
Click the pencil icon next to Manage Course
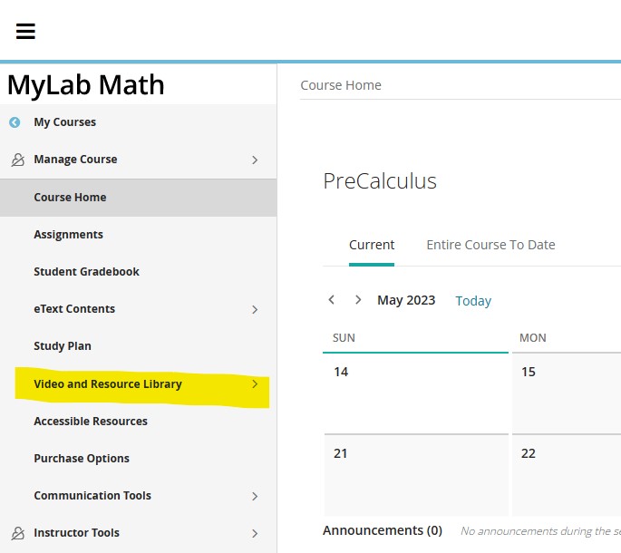17,160
